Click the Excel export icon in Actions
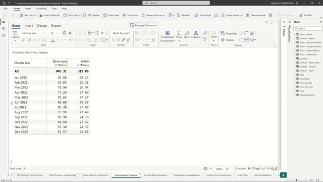This screenshot has height=182, width=323. coord(253,33)
